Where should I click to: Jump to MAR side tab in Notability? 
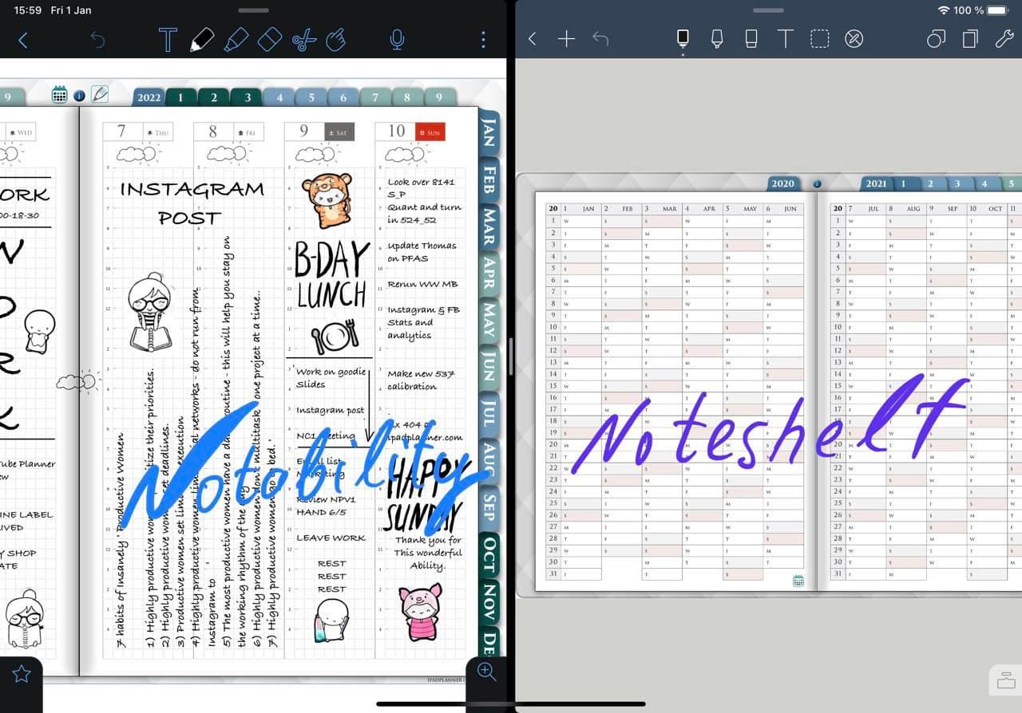click(x=489, y=226)
